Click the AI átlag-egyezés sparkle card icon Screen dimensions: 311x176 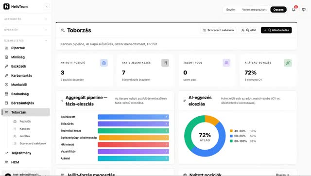(288, 63)
